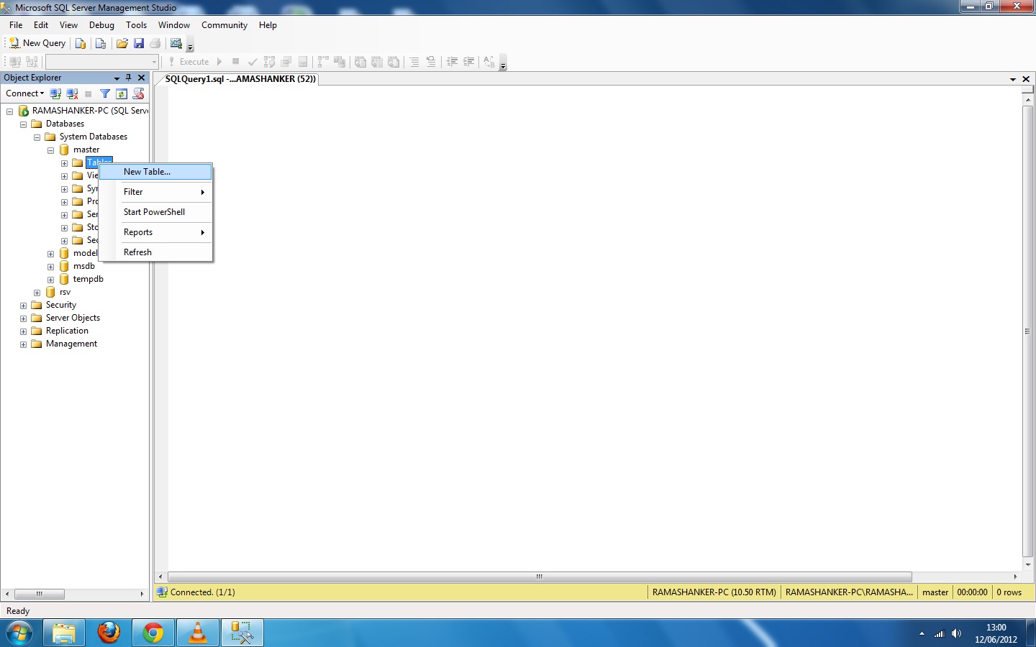Select the SQLQuery1.sql tab
The image size is (1036, 647).
coord(240,79)
